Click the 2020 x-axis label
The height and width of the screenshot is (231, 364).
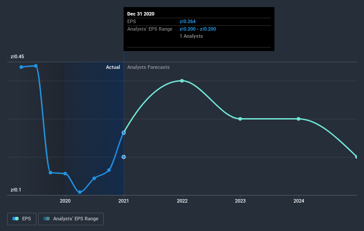point(65,201)
